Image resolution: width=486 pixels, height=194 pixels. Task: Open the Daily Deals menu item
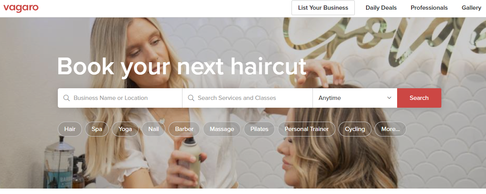[381, 8]
